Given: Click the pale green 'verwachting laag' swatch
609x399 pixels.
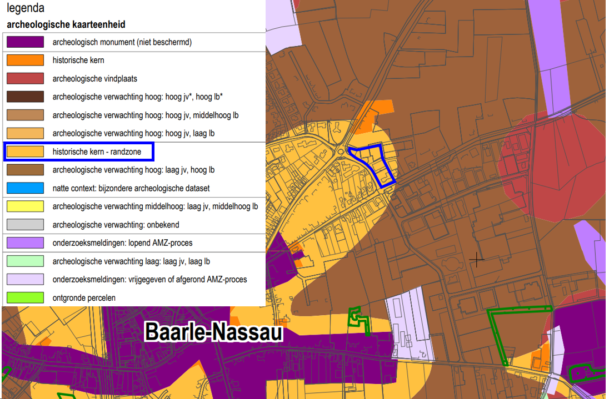Looking at the screenshot, I should coord(25,261).
